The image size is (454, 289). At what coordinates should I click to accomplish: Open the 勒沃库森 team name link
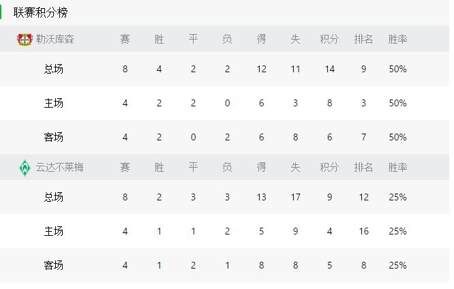(55, 39)
